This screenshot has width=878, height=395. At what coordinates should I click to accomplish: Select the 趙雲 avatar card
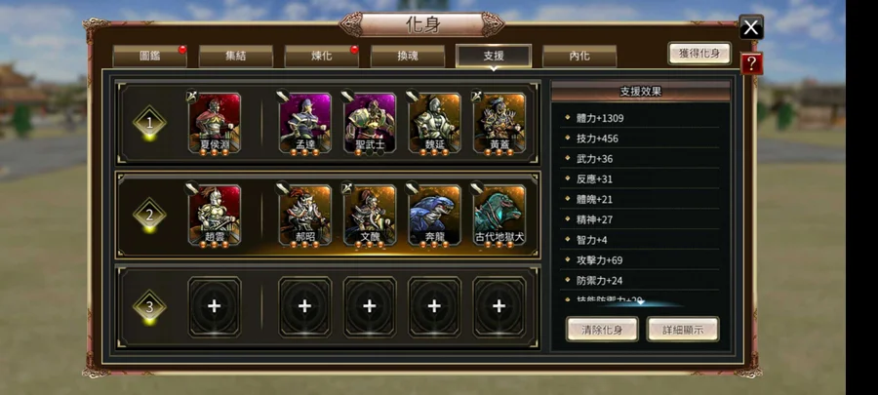(215, 216)
